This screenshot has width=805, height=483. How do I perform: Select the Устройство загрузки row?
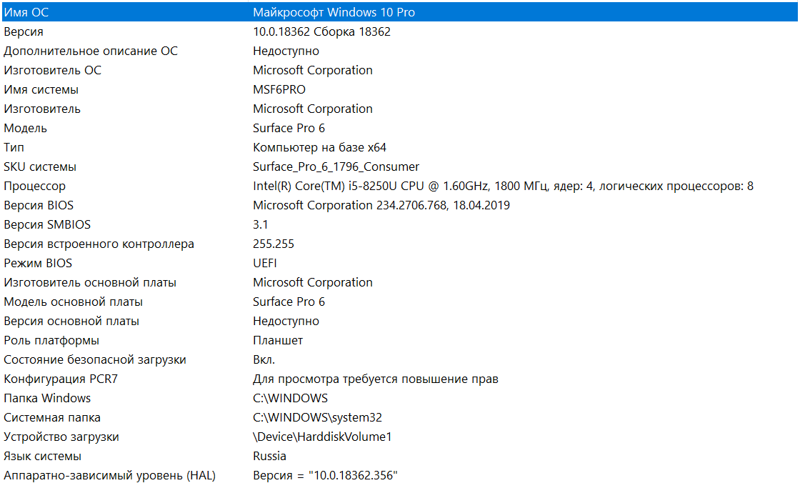tap(400, 437)
